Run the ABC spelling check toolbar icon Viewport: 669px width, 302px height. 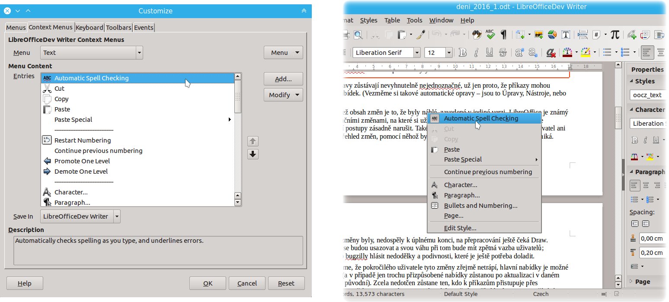coord(490,35)
